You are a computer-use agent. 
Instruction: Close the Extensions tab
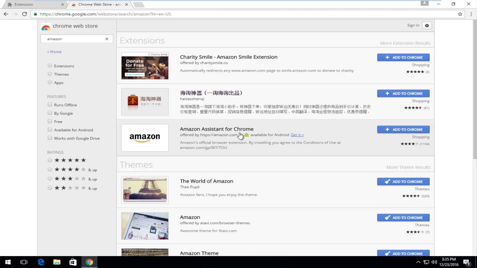pyautogui.click(x=62, y=4)
